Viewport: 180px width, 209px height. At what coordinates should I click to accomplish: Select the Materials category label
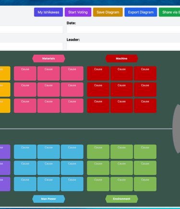48,58
